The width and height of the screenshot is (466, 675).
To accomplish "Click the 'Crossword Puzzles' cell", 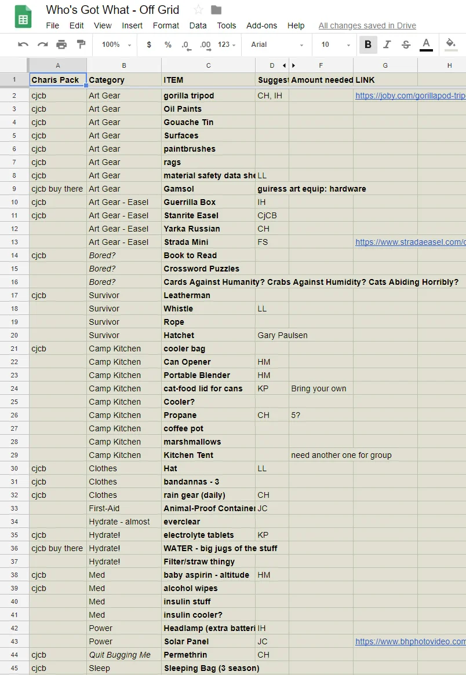I will [x=208, y=269].
